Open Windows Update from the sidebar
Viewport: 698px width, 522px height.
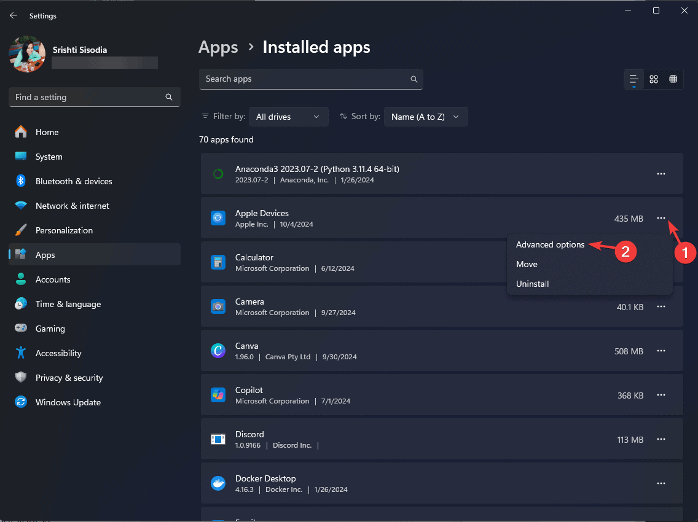point(95,402)
